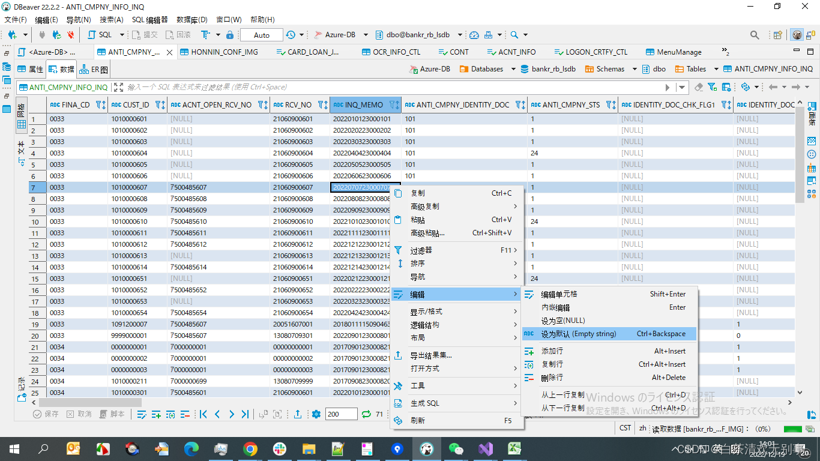Click the edit cell icon in bottom toolbar
The image size is (820, 461).
point(142,414)
